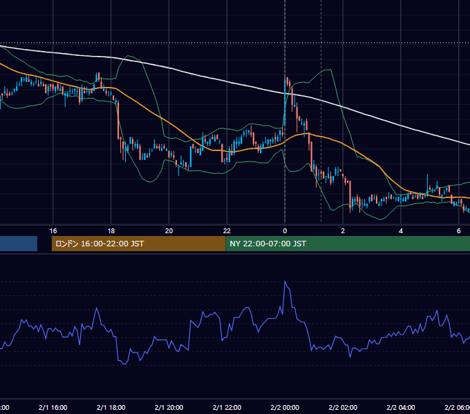Click the price chart time label 6
This screenshot has height=414, width=470.
click(458, 230)
